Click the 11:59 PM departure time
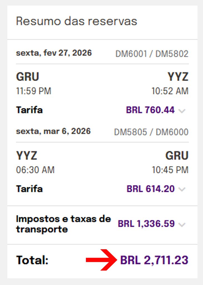This screenshot has width=203, height=285. click(x=34, y=91)
